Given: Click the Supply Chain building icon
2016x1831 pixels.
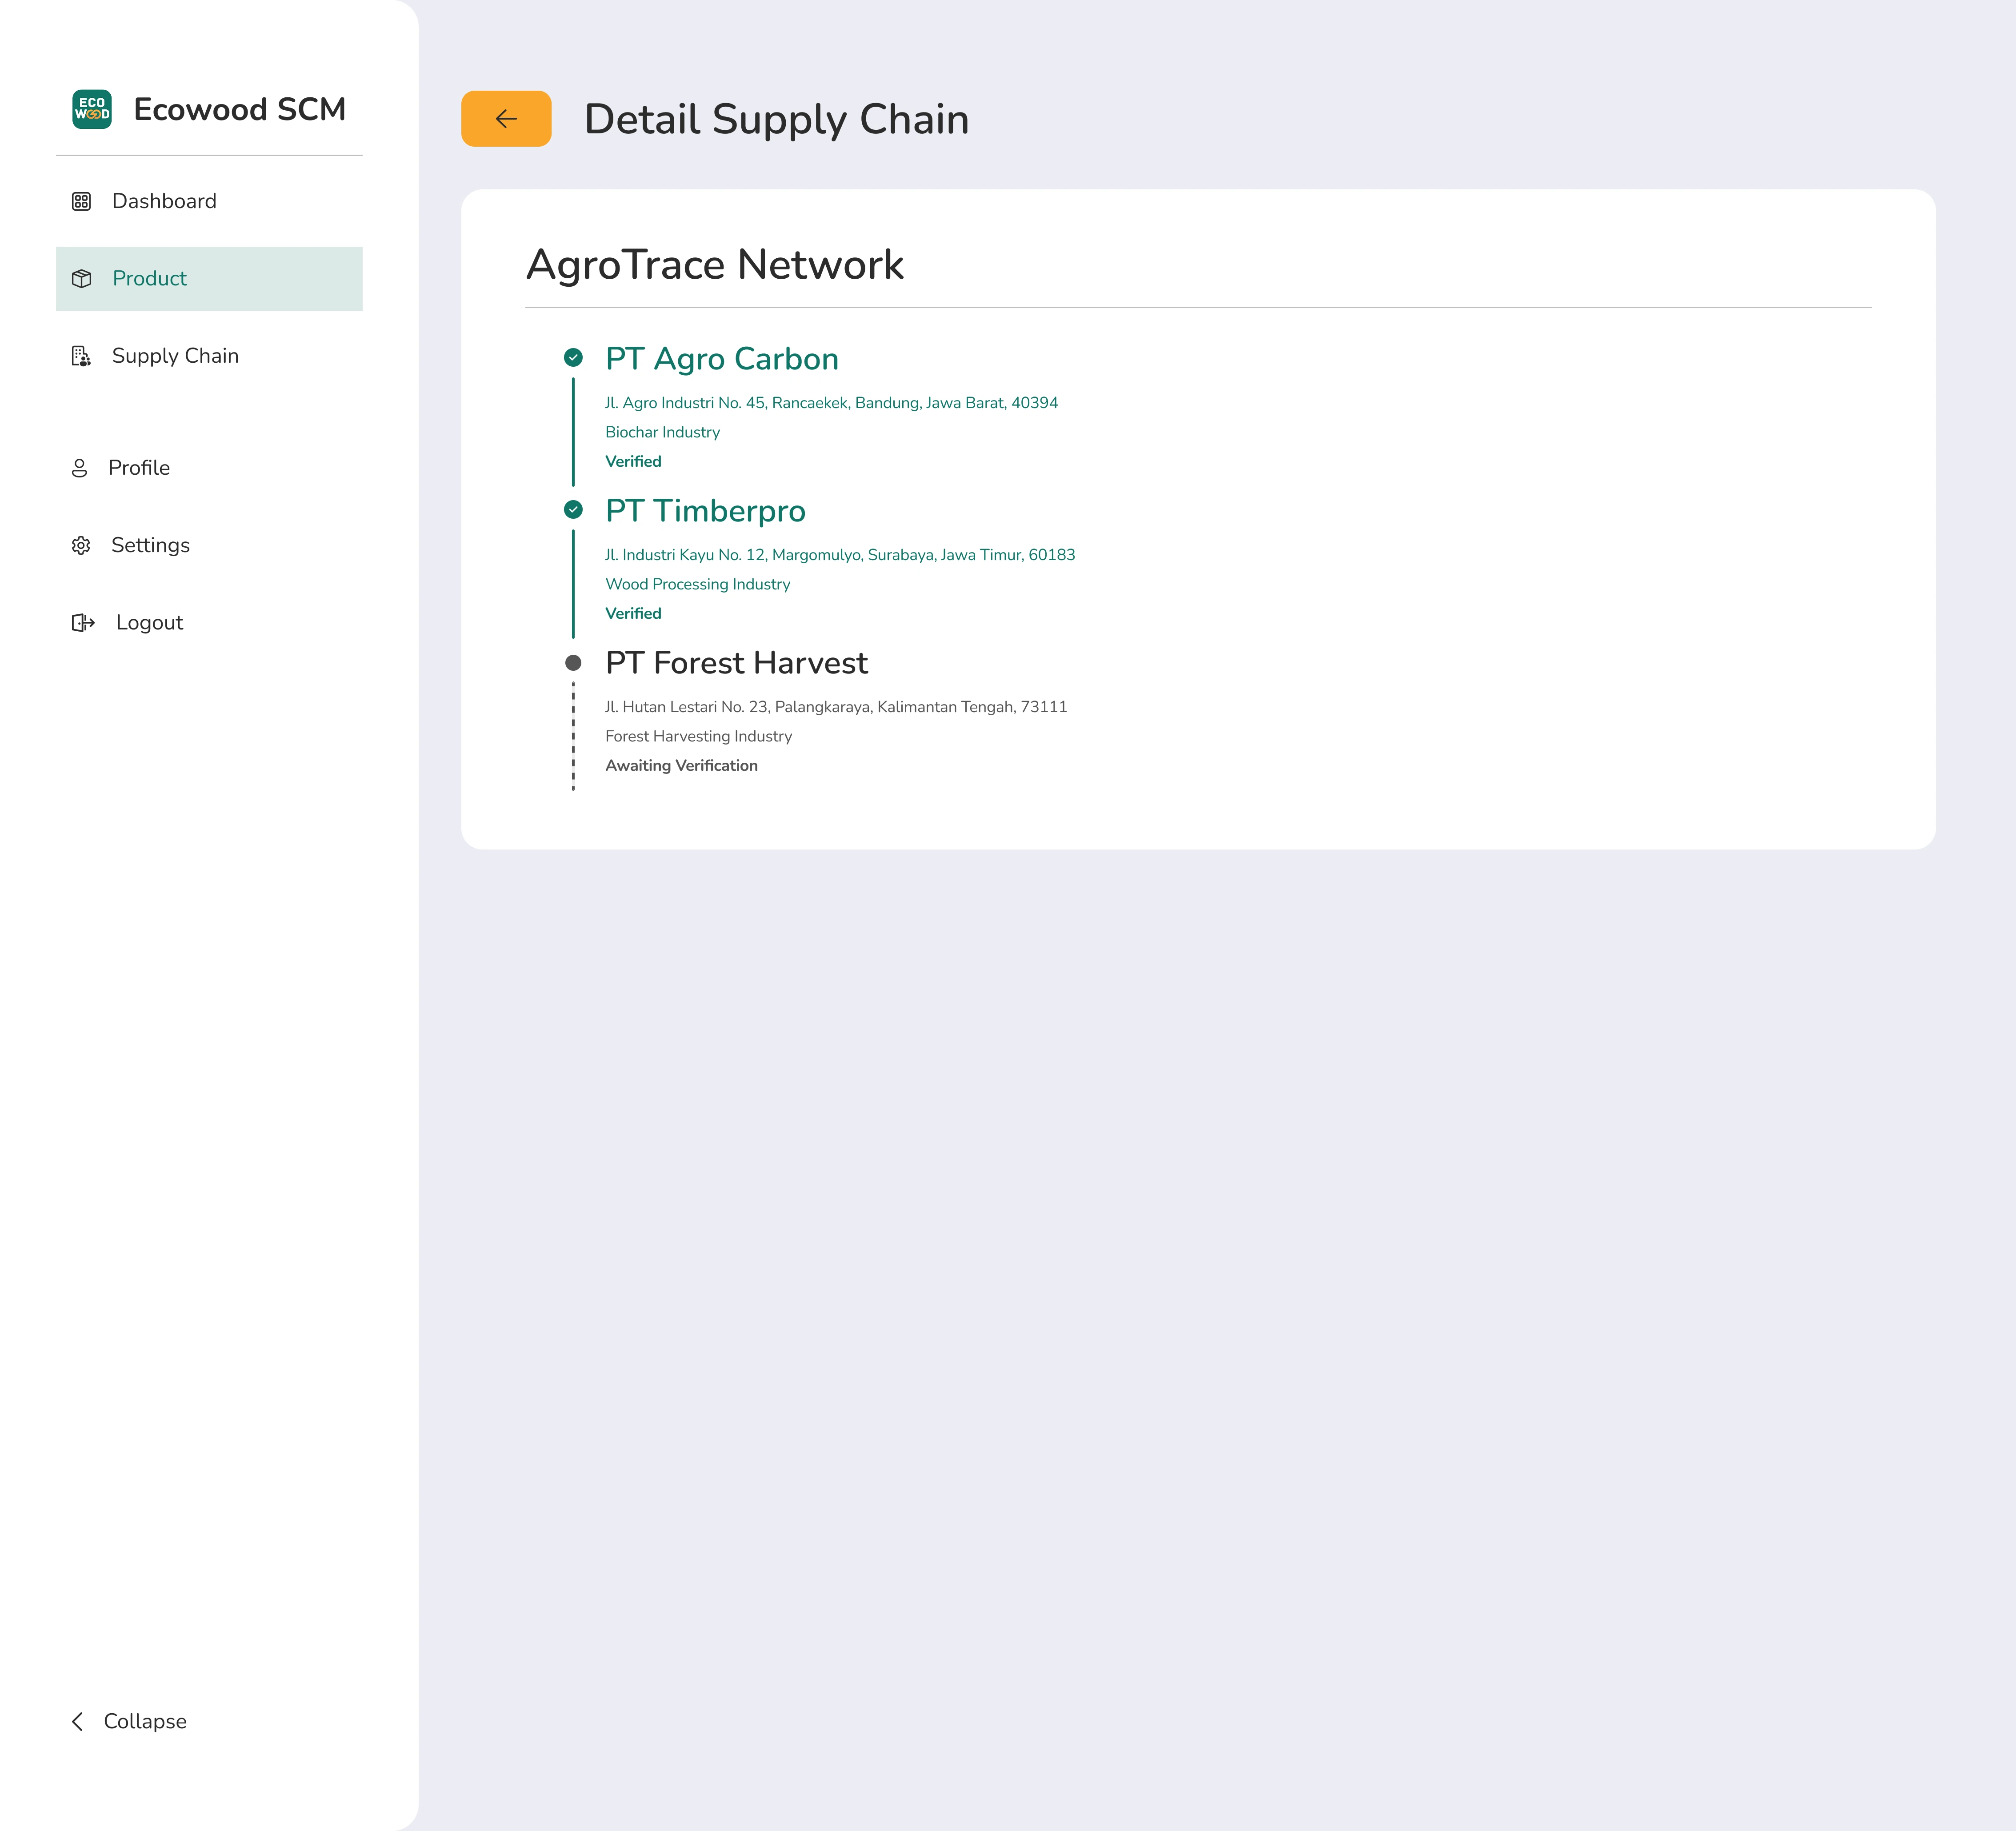Looking at the screenshot, I should [81, 356].
